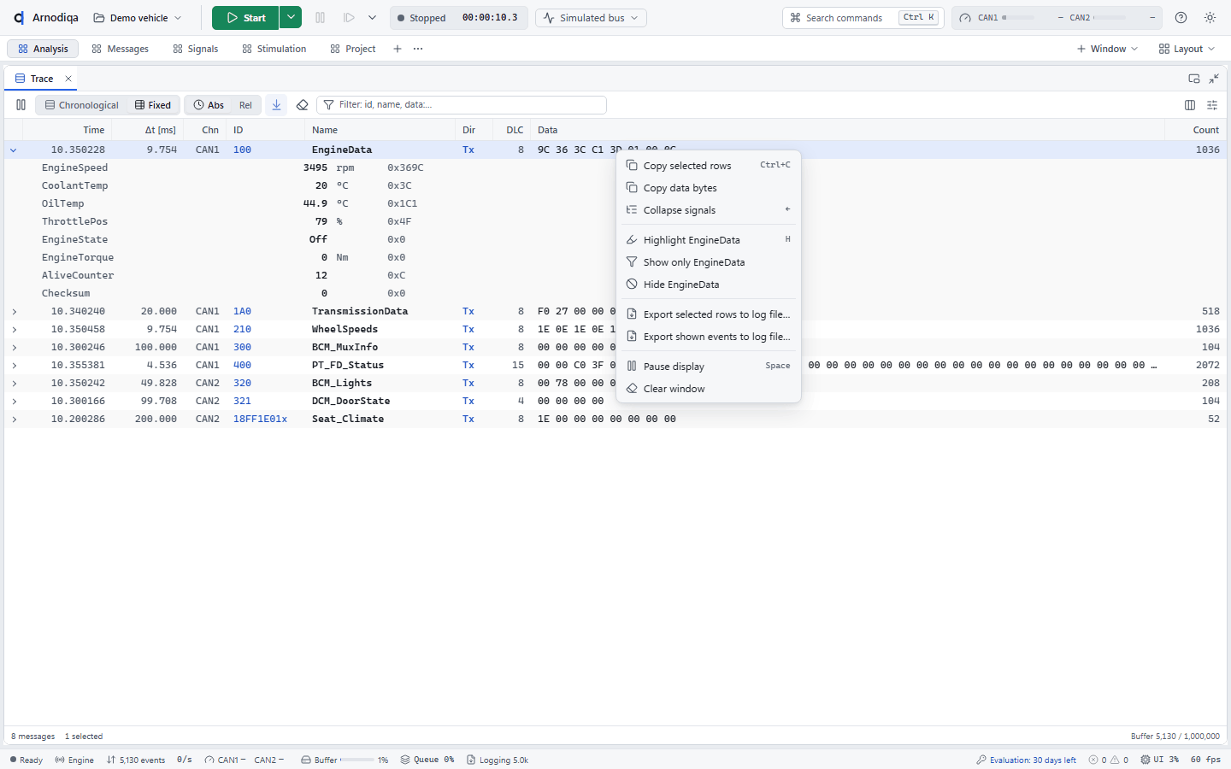The image size is (1231, 769).
Task: Click the pause measurement icon beside Start
Action: (321, 18)
